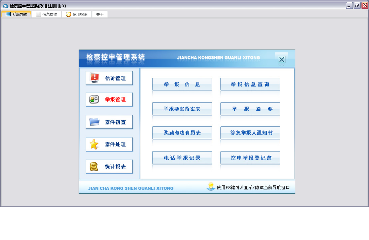Open the 举报摘要 button
369x240 pixels.
pyautogui.click(x=250, y=109)
